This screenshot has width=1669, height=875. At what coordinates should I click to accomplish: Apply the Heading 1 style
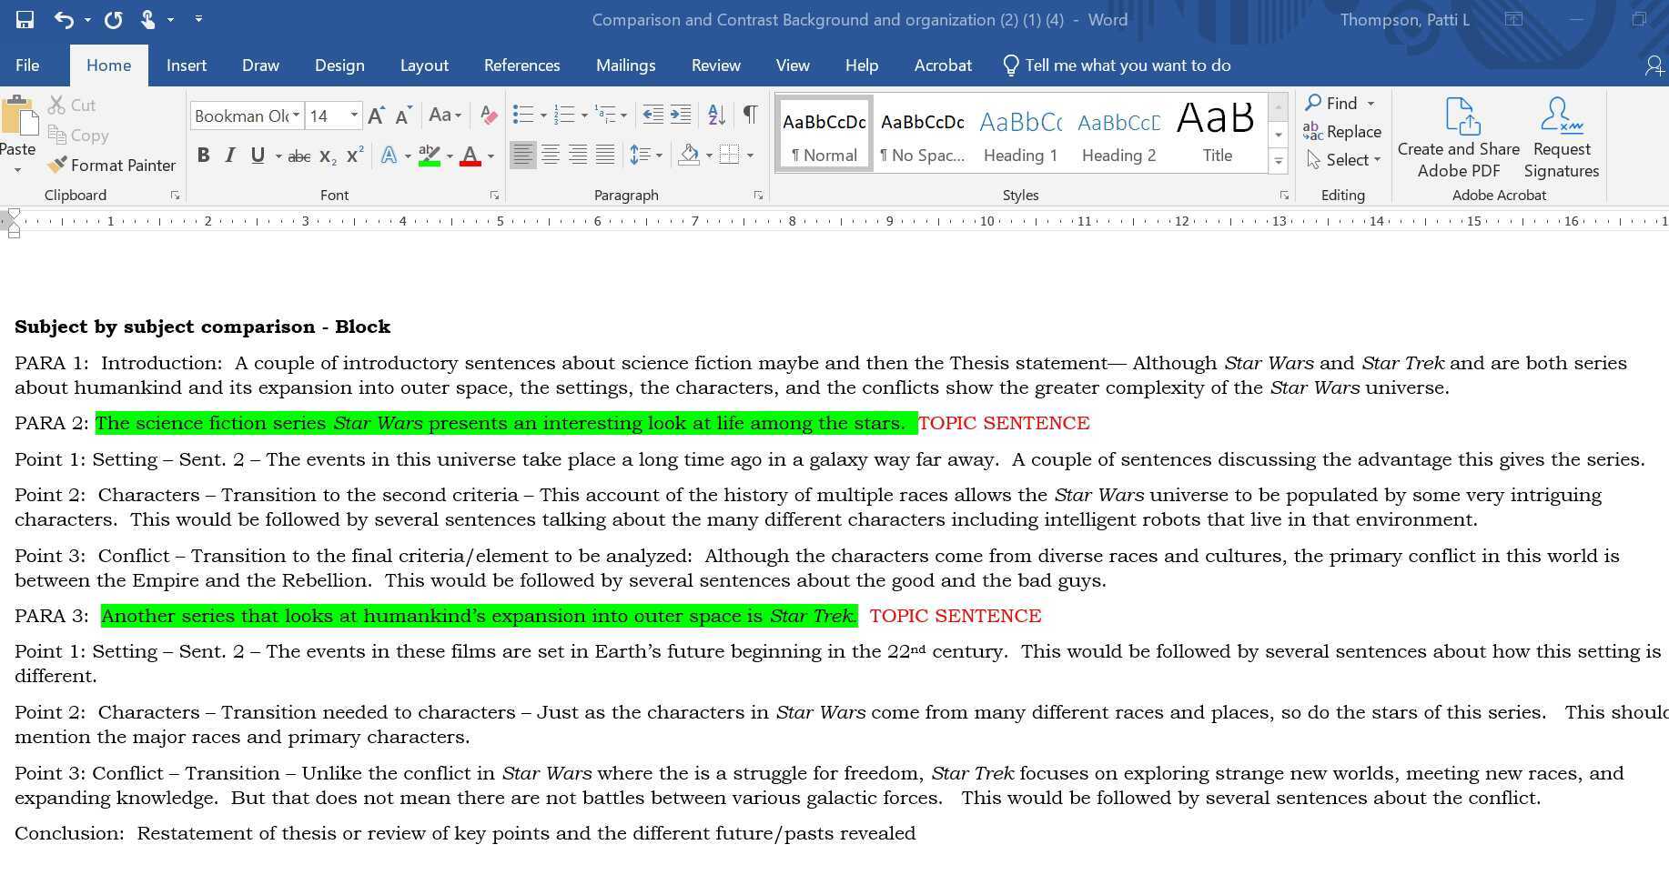pos(1020,134)
